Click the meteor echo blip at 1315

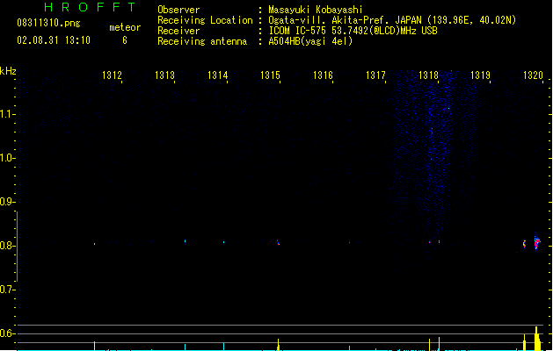(279, 242)
